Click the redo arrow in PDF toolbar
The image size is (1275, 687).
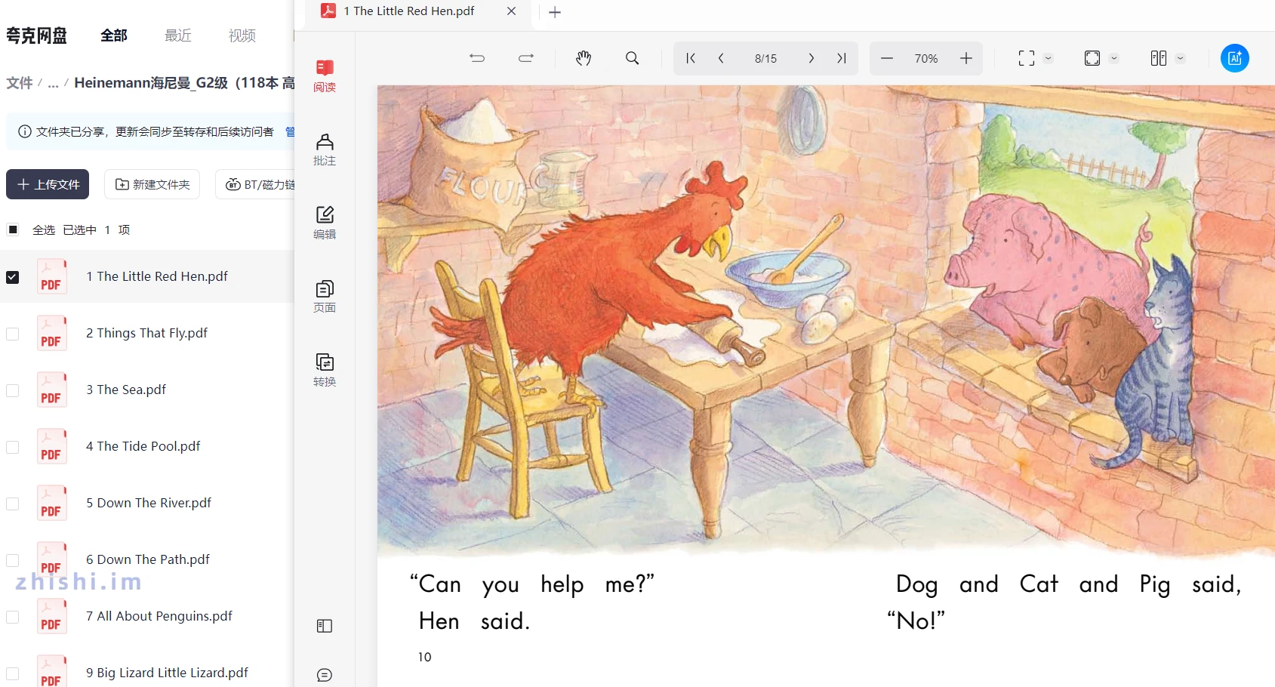click(526, 58)
